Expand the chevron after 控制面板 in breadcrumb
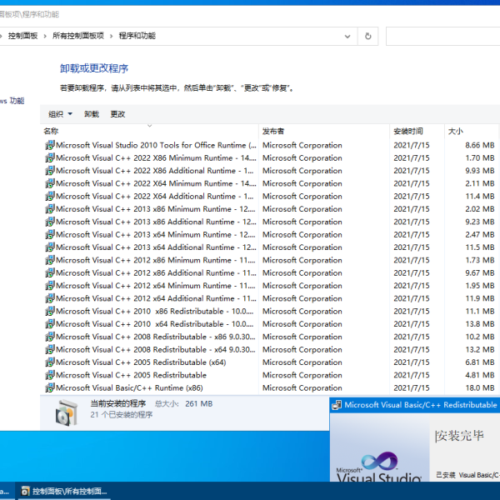The width and height of the screenshot is (500, 500). point(45,37)
